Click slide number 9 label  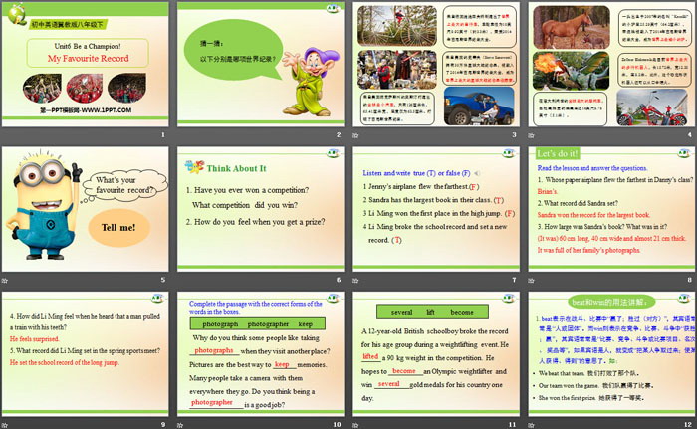pos(163,425)
